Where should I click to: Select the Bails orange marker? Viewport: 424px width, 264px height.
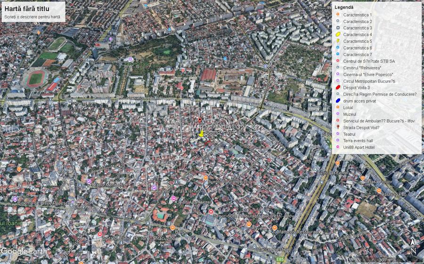pyautogui.click(x=172, y=227)
